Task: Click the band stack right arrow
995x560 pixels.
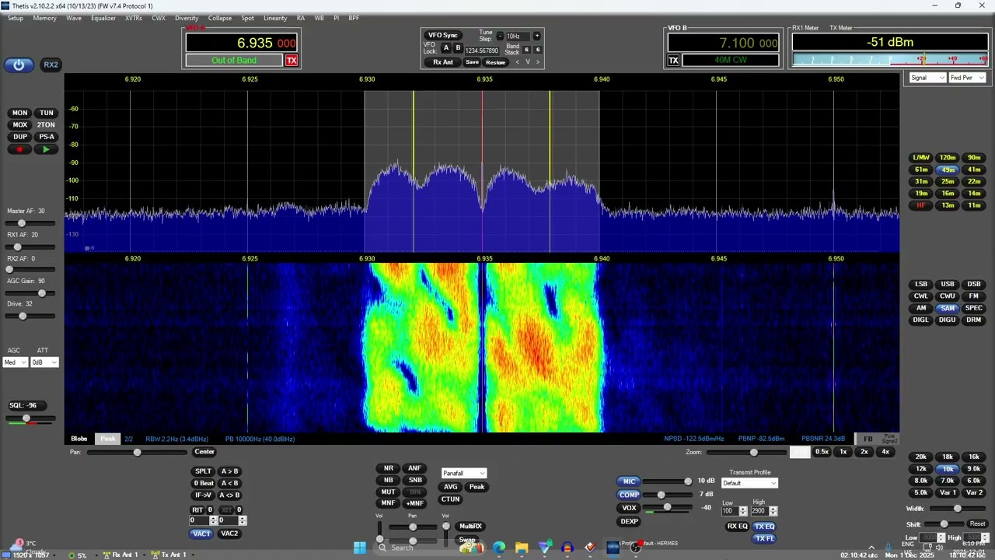Action: click(537, 62)
